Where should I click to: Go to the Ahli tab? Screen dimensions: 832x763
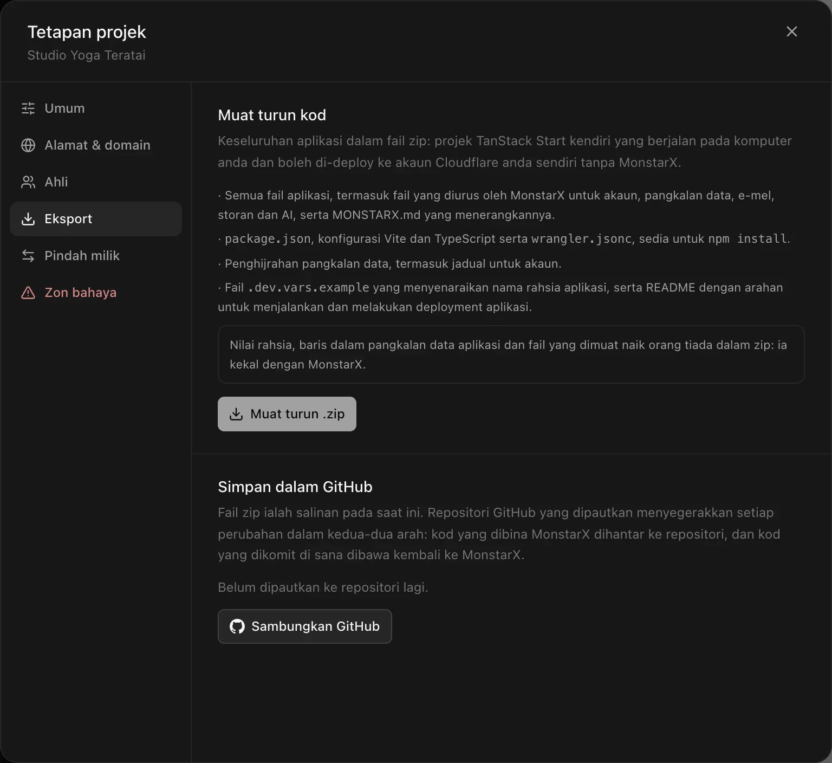coord(96,182)
